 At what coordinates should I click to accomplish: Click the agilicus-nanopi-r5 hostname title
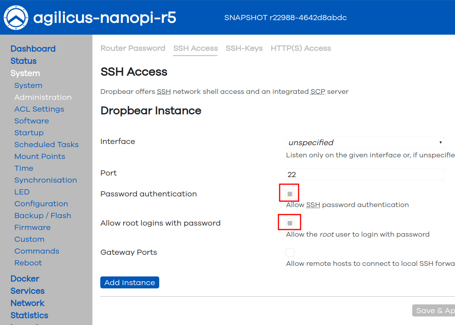tap(105, 18)
